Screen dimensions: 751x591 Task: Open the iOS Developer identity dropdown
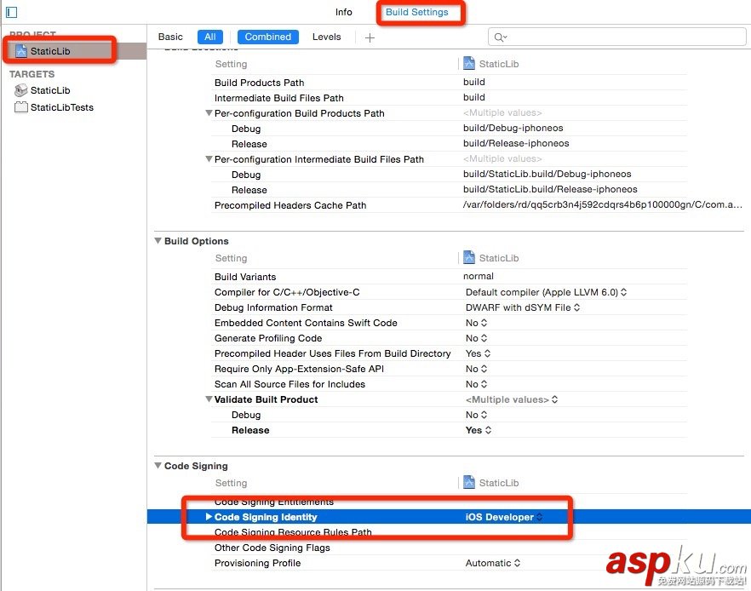[x=503, y=517]
